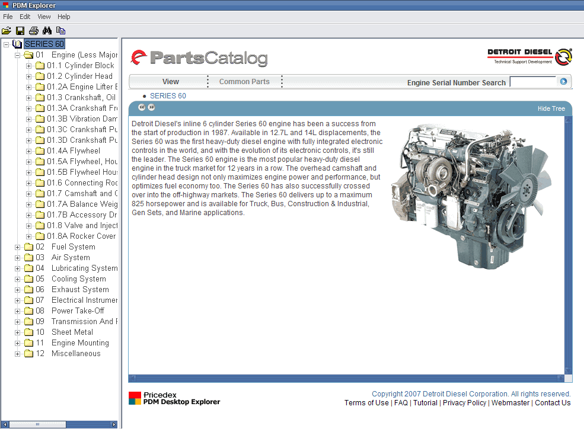Click the copy documents toolbar icon
This screenshot has height=429, width=584.
pos(60,31)
